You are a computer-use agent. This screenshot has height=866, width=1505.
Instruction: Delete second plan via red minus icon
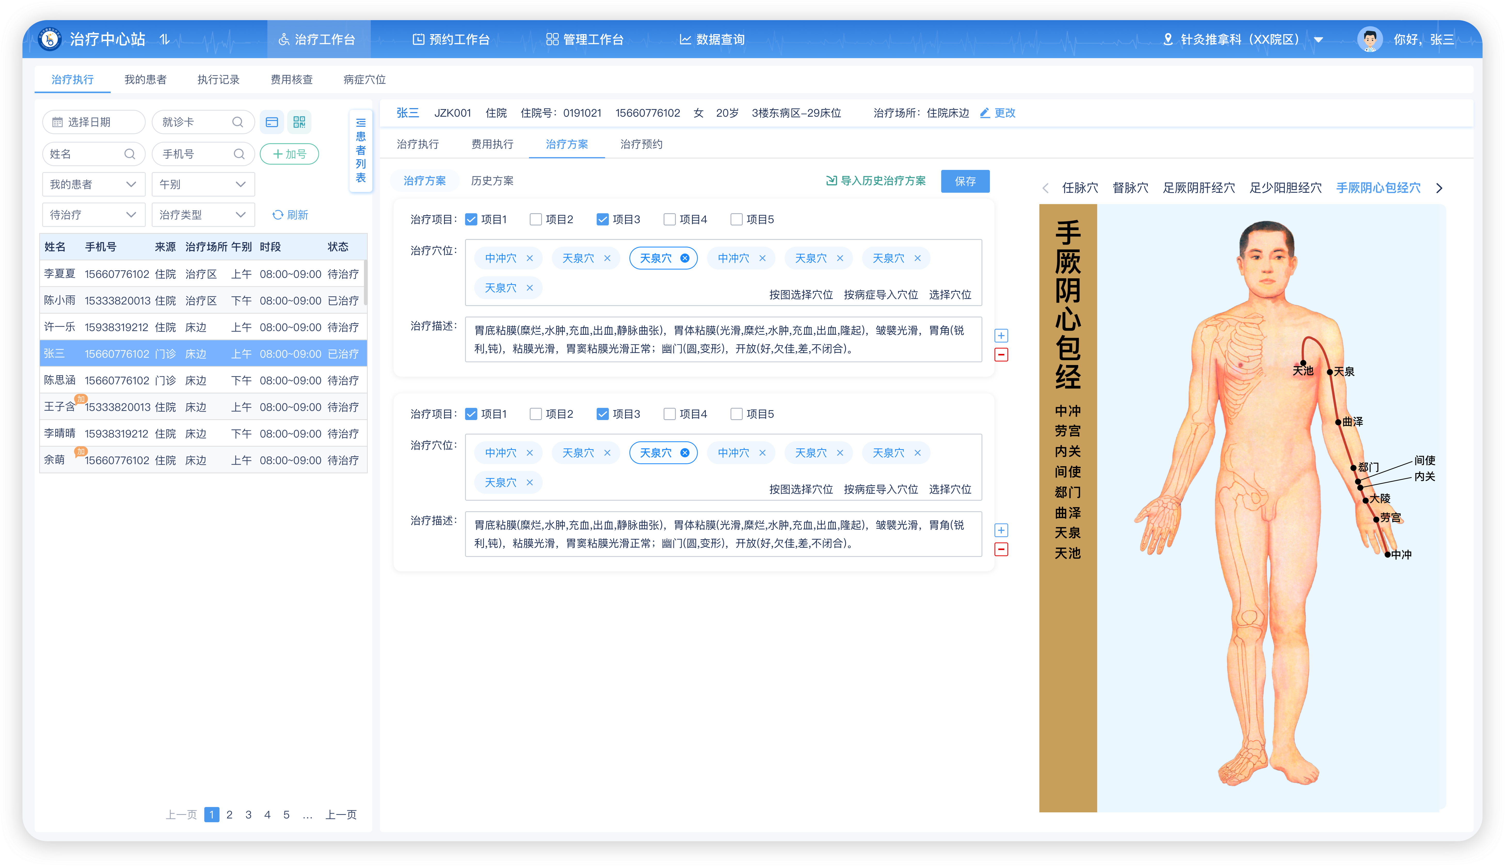pos(1001,549)
